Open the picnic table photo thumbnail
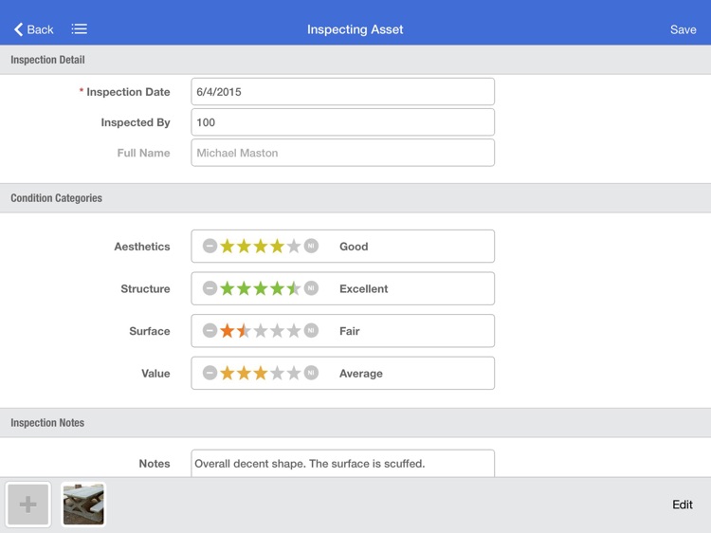 pyautogui.click(x=83, y=504)
